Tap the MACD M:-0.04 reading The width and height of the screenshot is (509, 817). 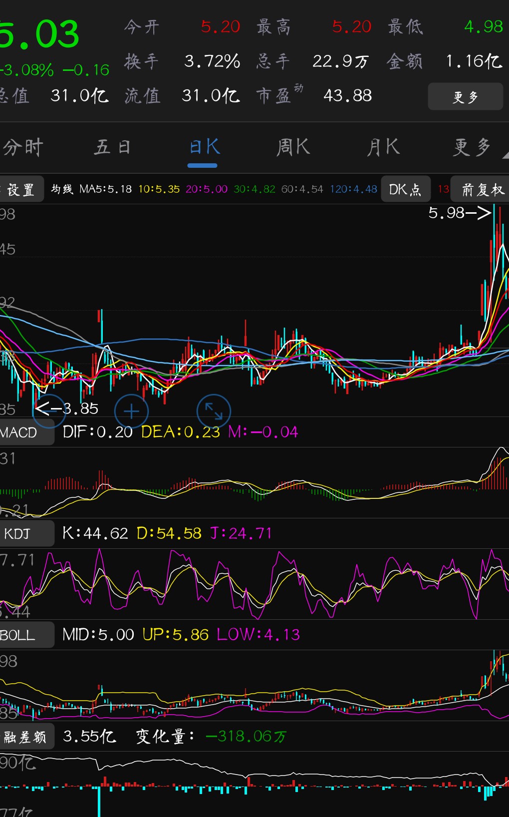point(263,432)
